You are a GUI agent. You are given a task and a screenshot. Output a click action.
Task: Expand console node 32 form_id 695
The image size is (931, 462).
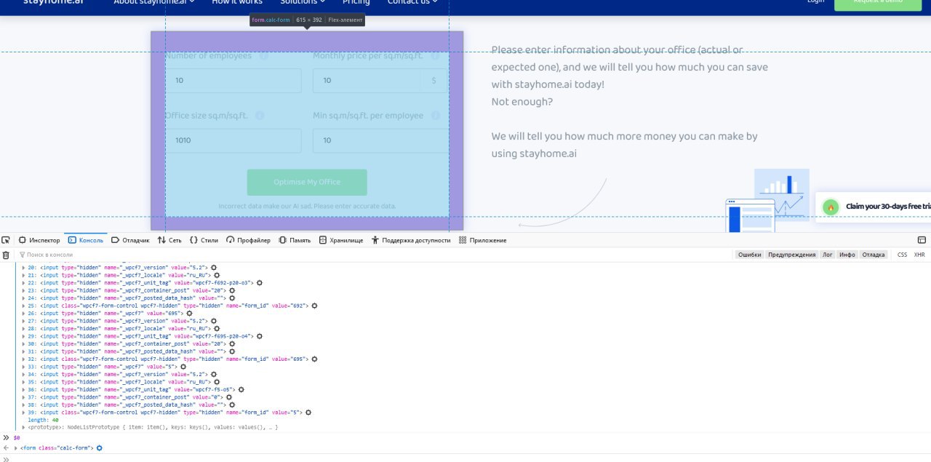(x=23, y=359)
